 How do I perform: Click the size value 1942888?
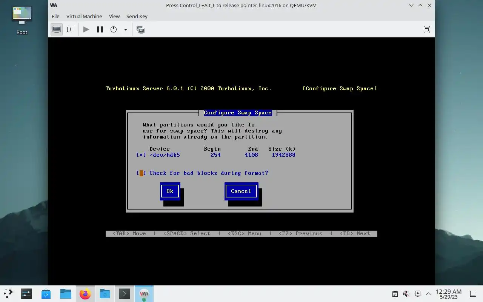point(283,155)
